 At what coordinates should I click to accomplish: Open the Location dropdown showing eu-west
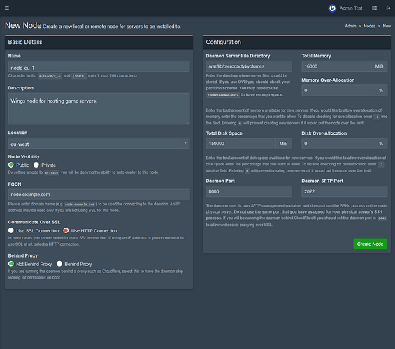(99, 143)
